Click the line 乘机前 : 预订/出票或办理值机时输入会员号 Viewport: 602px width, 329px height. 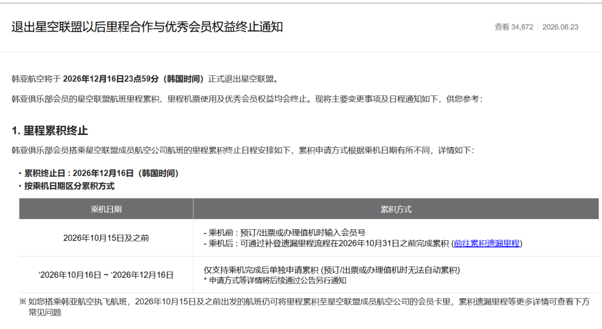click(284, 233)
